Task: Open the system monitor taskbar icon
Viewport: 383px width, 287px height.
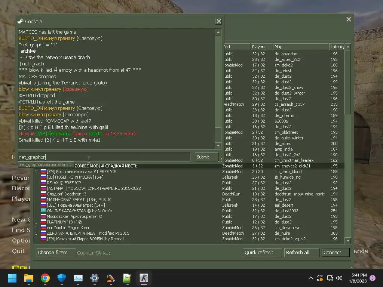Action: click(78, 278)
